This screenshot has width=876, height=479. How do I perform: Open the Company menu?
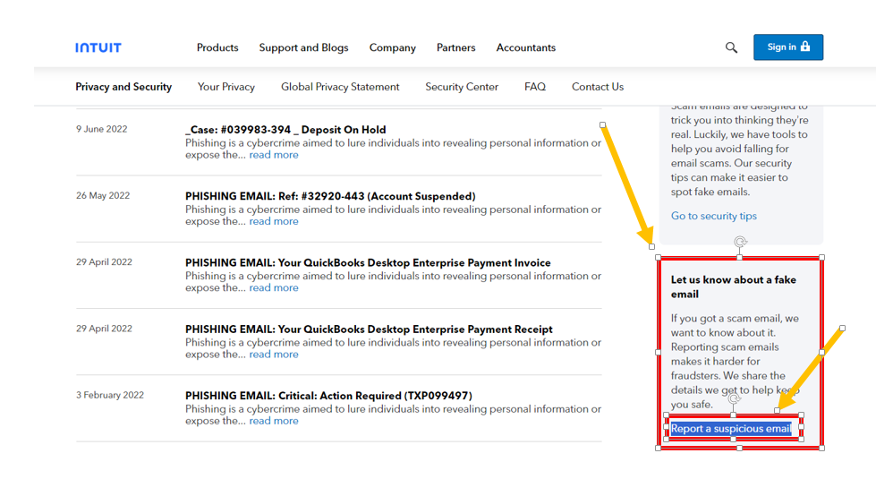point(392,47)
